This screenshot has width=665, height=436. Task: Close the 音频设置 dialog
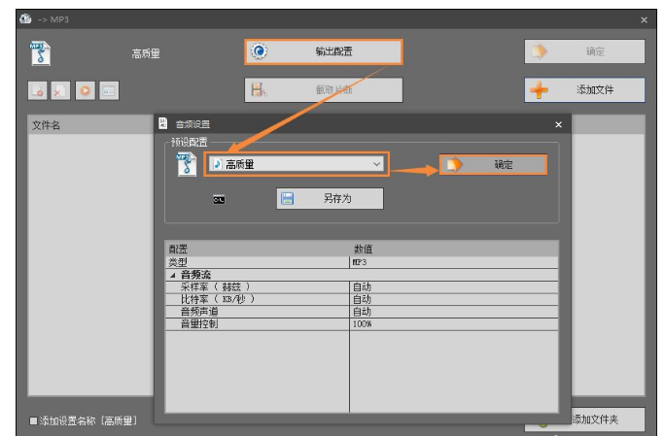558,124
